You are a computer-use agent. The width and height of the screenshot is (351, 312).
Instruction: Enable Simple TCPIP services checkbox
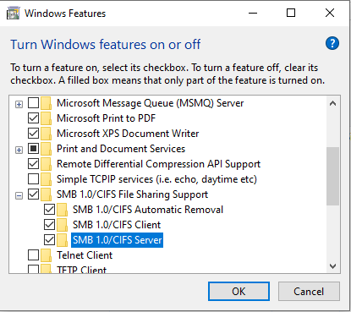click(33, 179)
